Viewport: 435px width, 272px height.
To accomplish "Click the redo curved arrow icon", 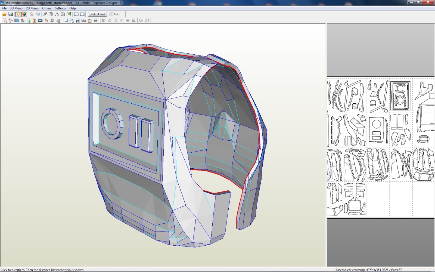I will [x=58, y=20].
